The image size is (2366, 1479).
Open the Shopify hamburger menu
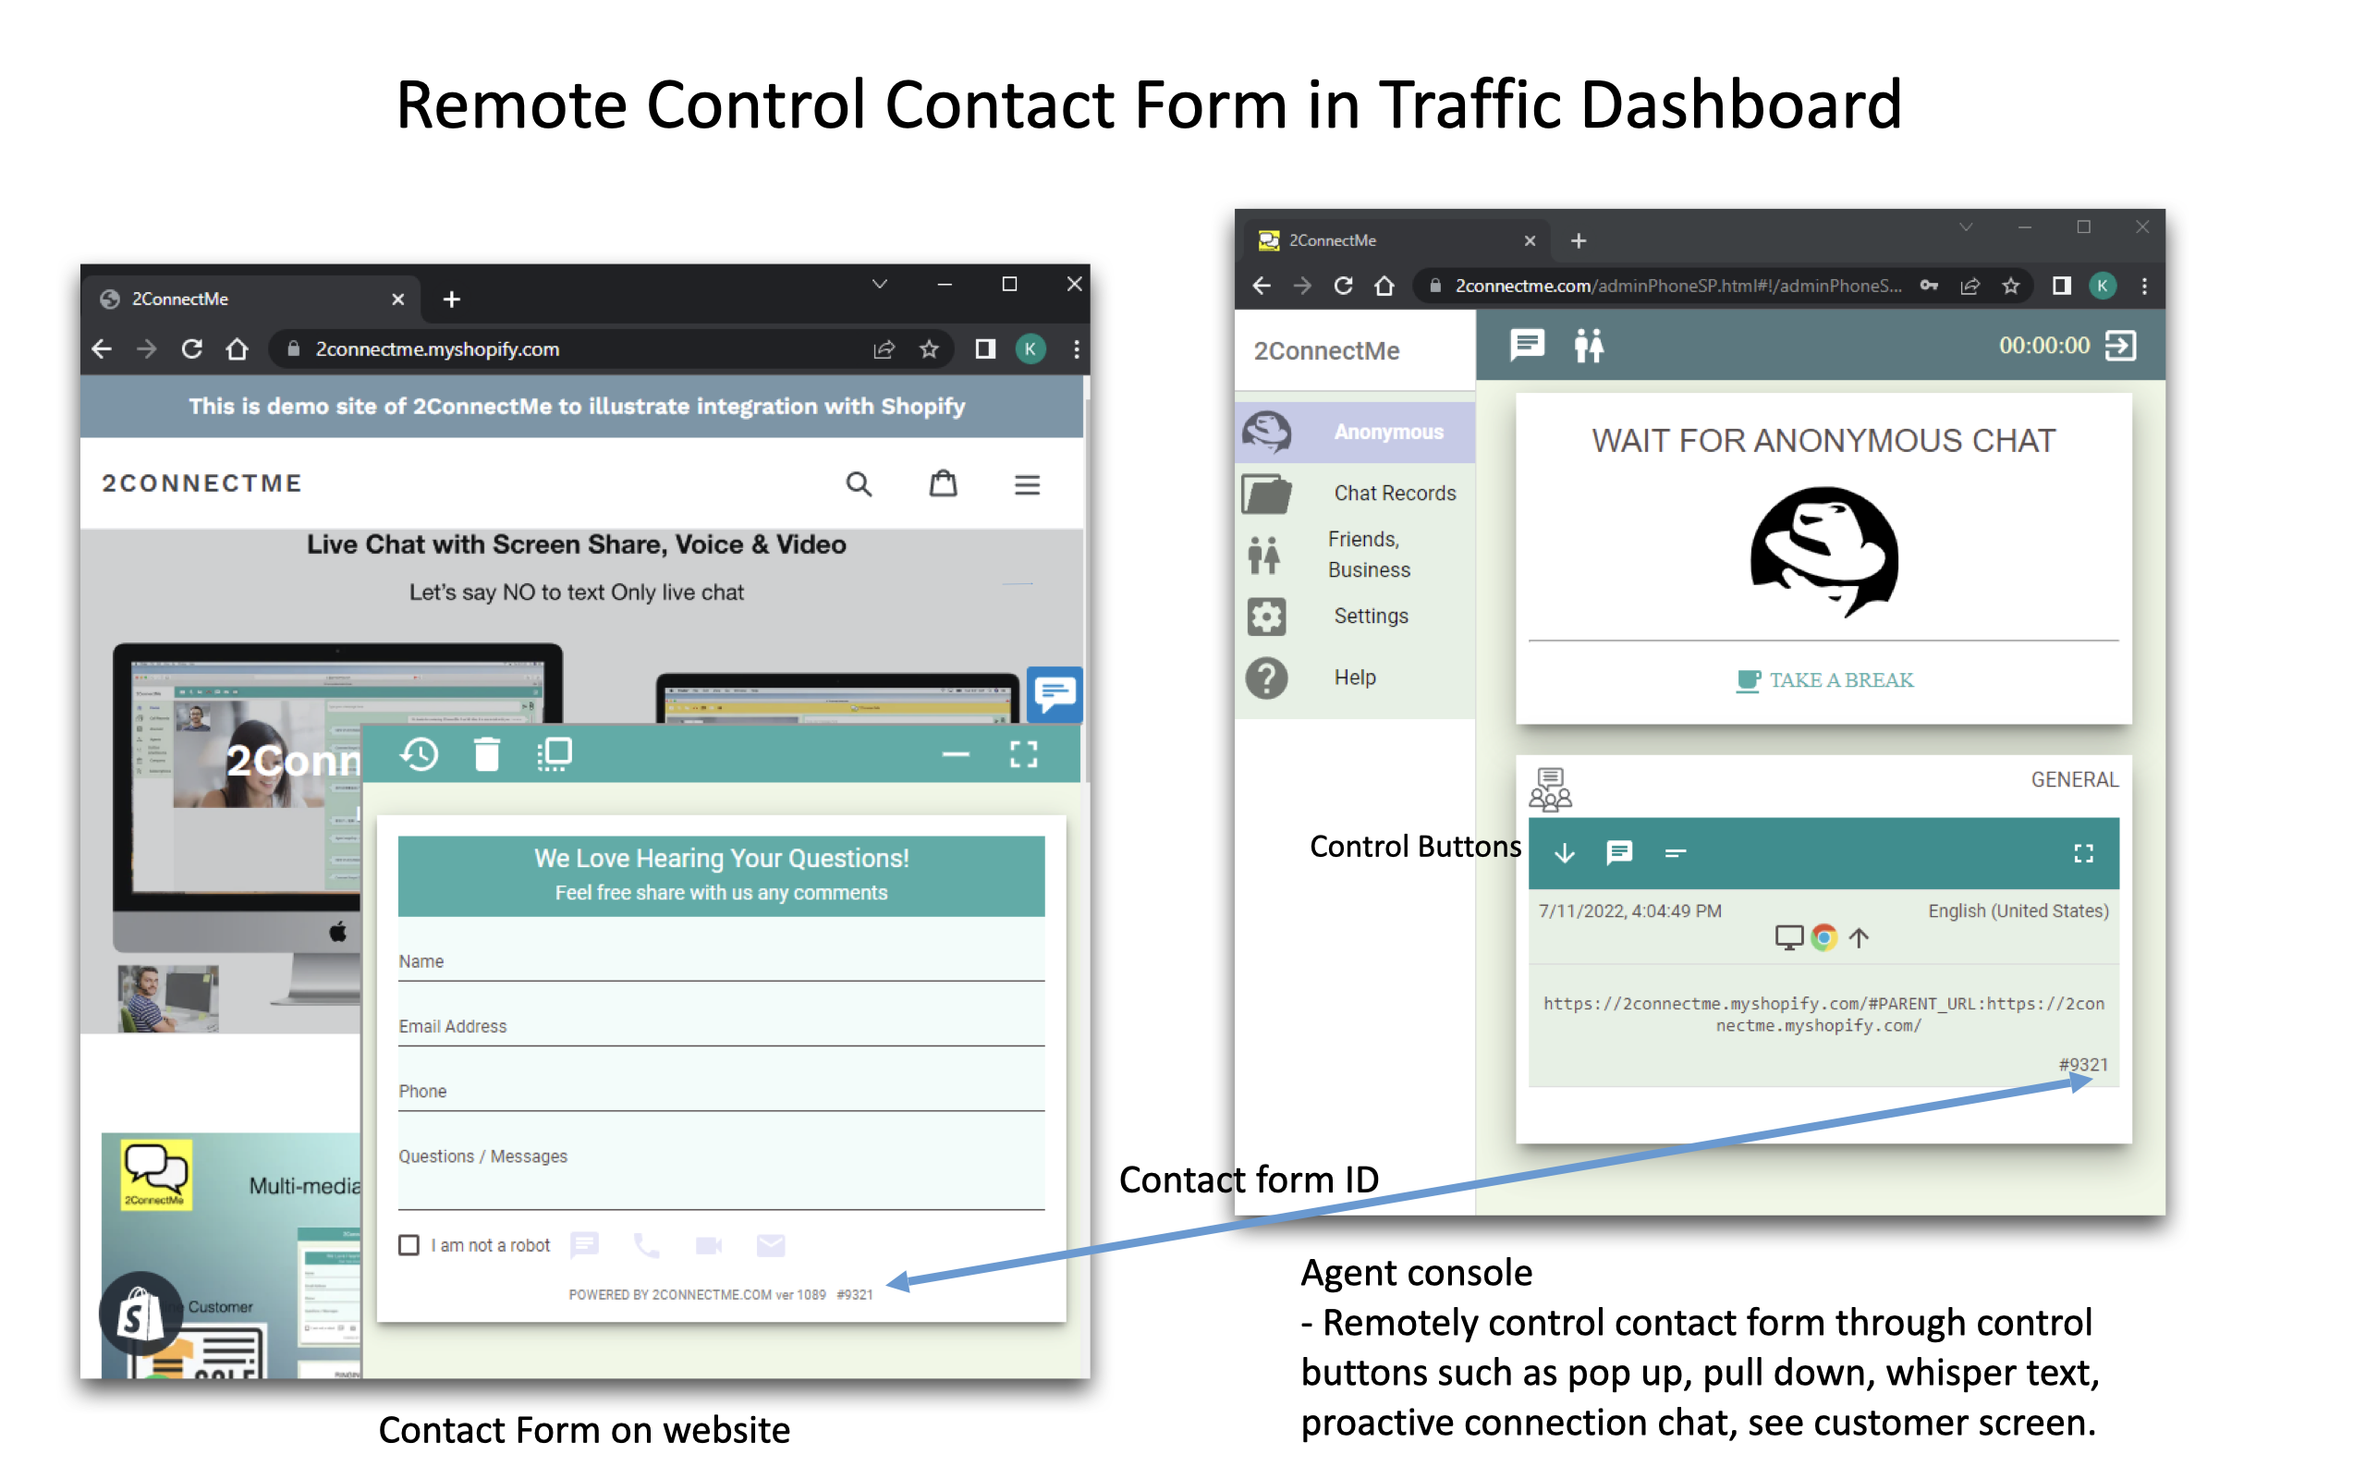point(1027,484)
